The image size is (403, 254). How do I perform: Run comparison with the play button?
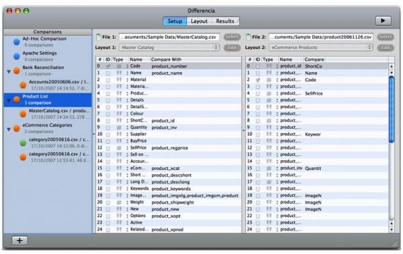click(x=383, y=21)
